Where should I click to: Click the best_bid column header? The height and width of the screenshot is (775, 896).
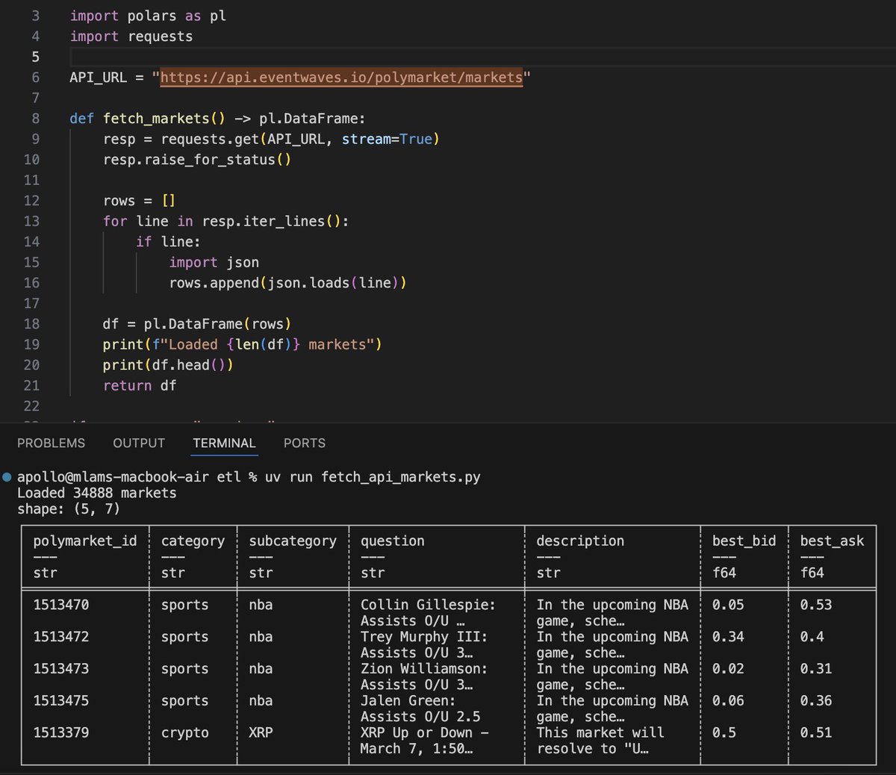point(744,541)
